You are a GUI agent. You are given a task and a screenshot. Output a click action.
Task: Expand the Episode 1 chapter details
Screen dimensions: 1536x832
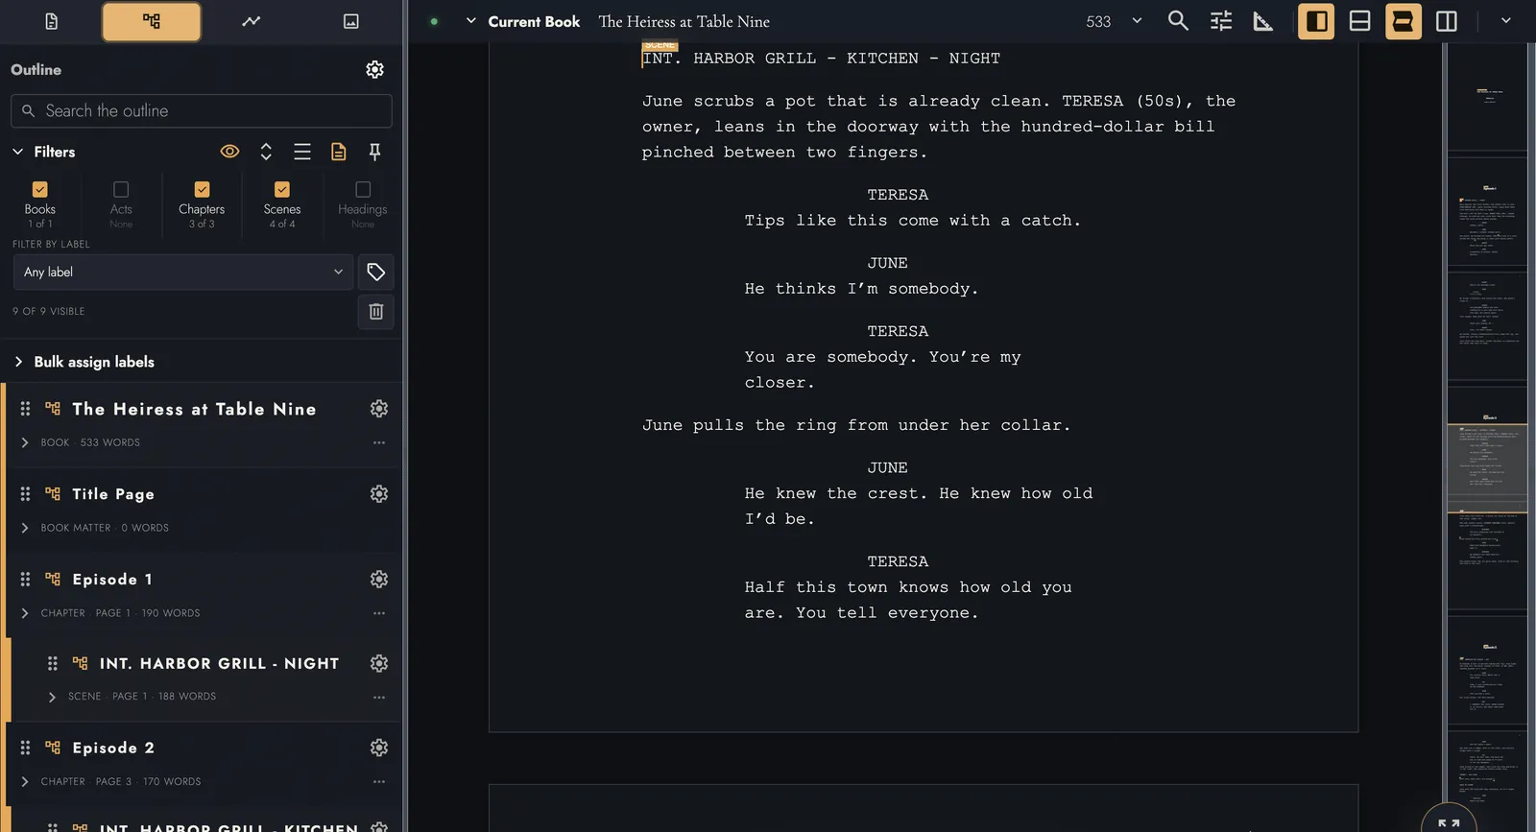coord(25,613)
